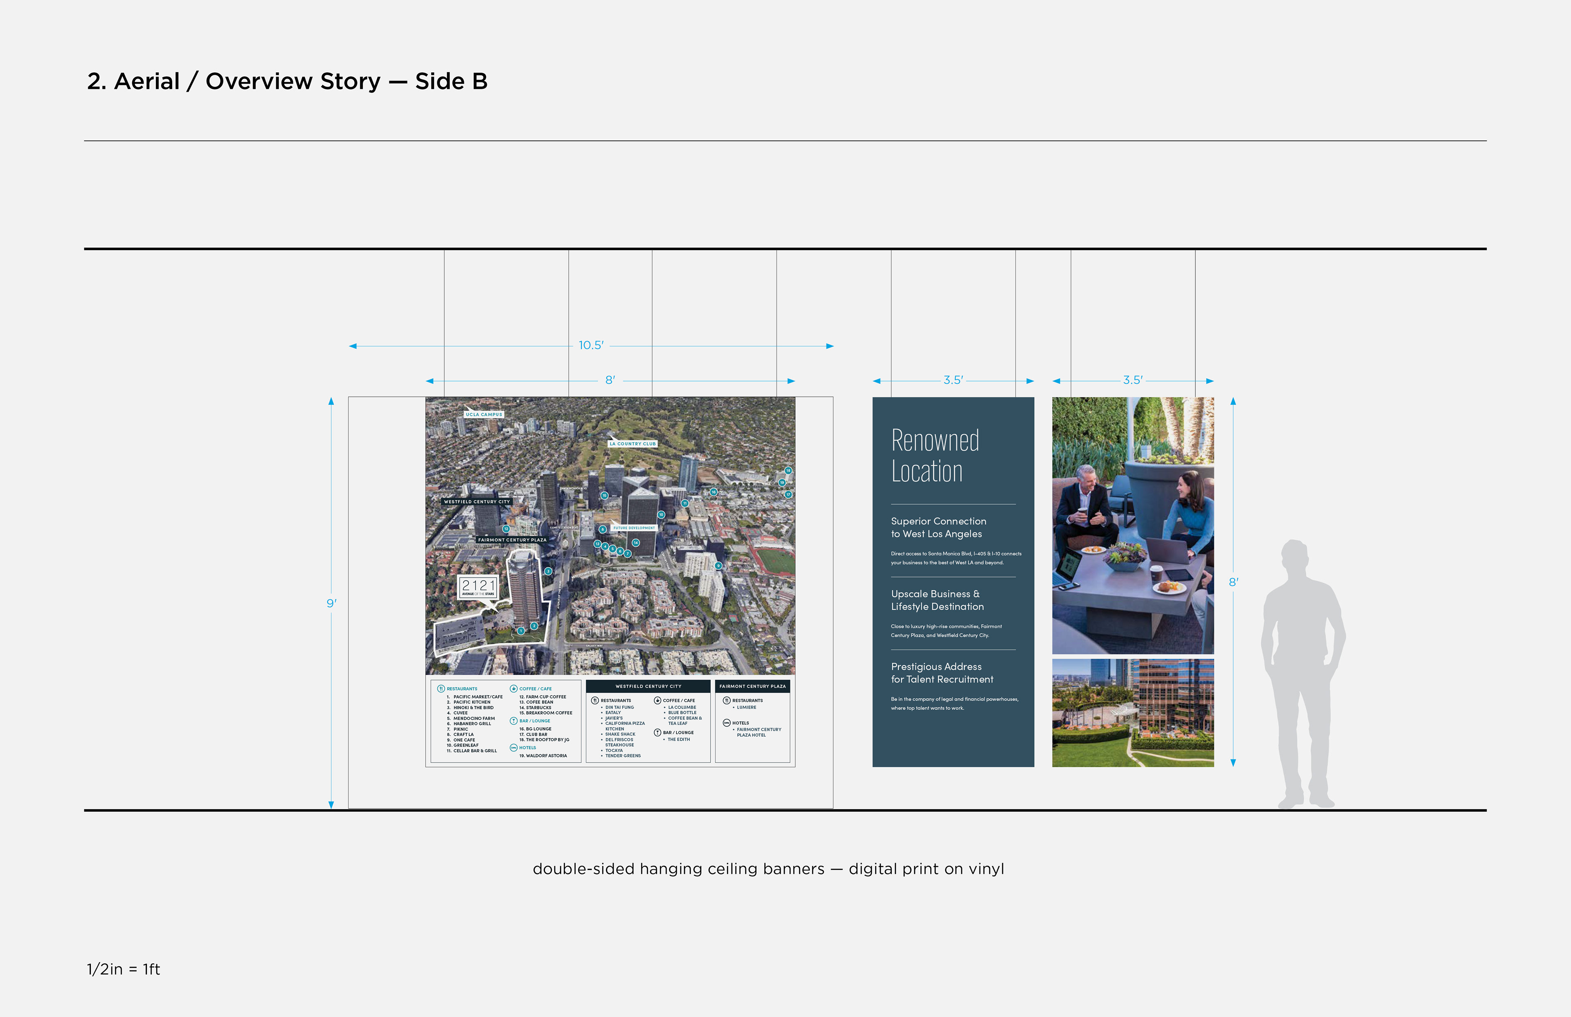The height and width of the screenshot is (1017, 1571).
Task: Click the Westfield Century City map callout
Action: point(477,502)
